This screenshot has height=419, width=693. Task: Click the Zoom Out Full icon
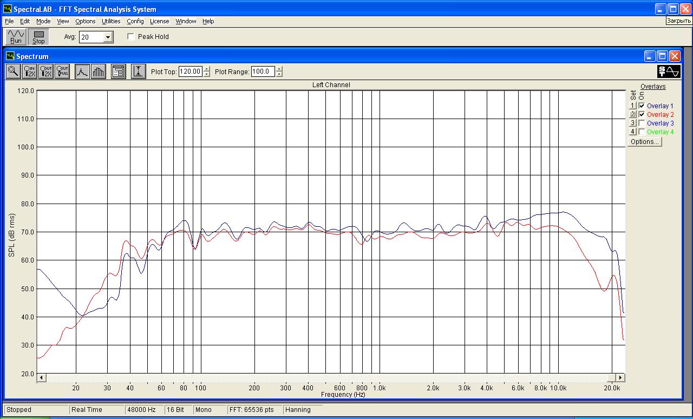point(62,71)
